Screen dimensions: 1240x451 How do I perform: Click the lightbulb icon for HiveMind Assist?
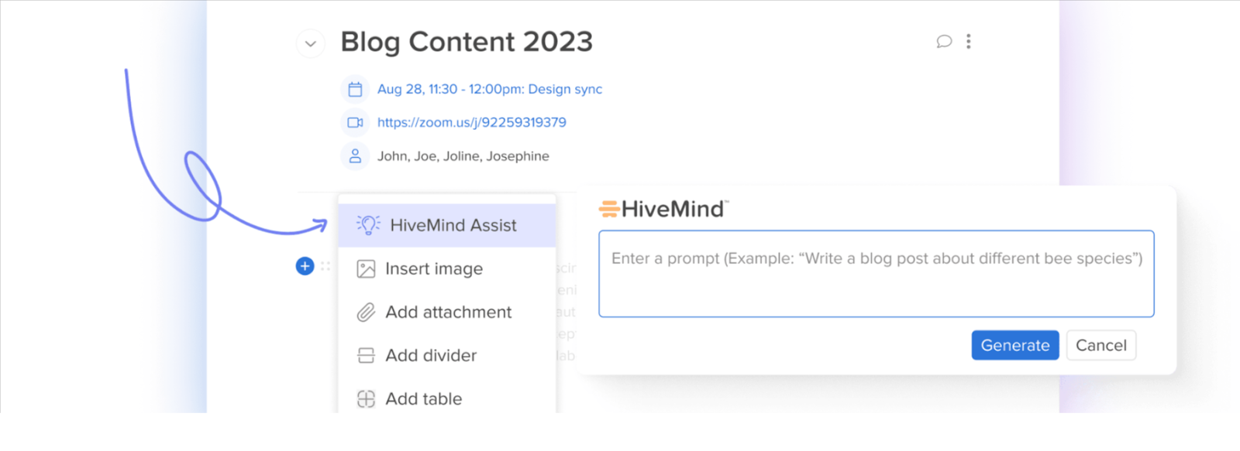coord(368,225)
